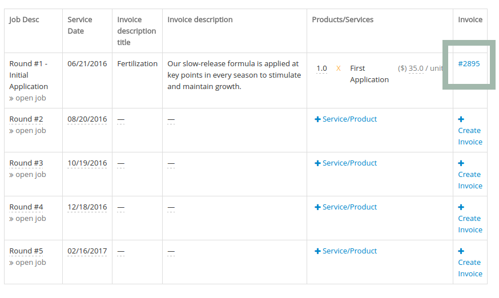The width and height of the screenshot is (499, 298).
Task: Edit empty invoice description for Round #5
Action: coord(171,252)
